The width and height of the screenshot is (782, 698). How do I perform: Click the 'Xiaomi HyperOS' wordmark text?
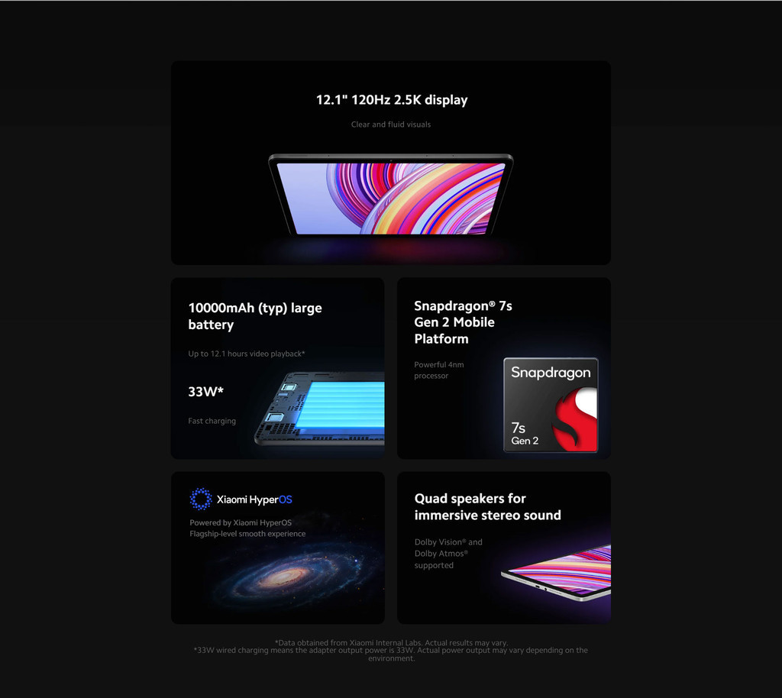click(x=254, y=499)
